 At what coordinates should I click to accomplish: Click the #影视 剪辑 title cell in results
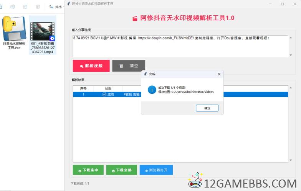pyautogui.click(x=131, y=94)
